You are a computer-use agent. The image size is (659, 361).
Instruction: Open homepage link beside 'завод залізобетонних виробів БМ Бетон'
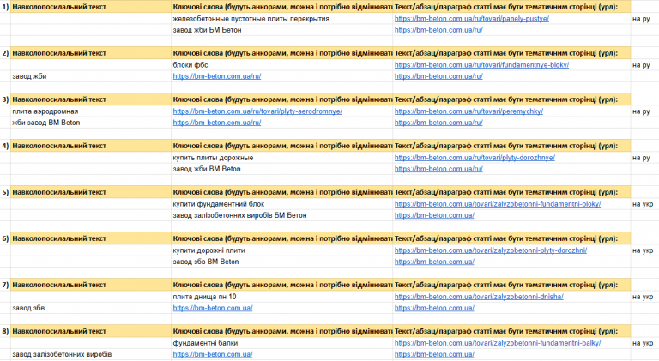tap(434, 215)
